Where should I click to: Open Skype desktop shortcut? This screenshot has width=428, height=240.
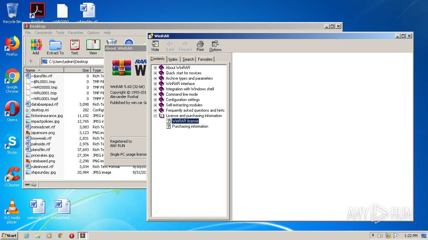click(x=12, y=144)
